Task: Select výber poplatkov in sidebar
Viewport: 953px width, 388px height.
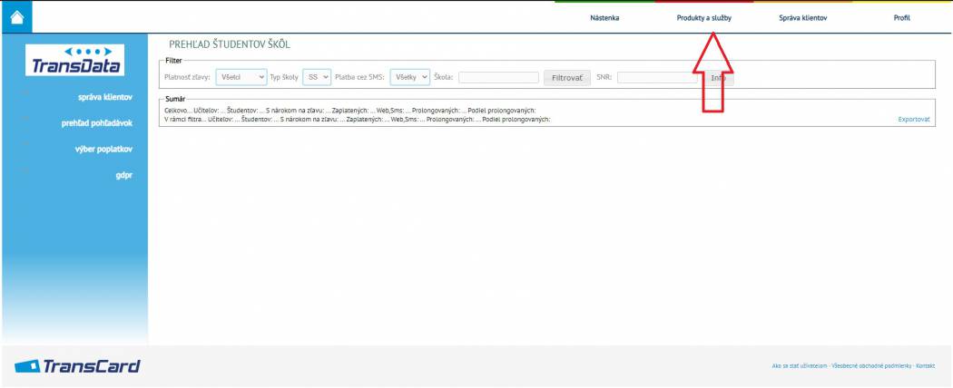Action: (103, 149)
